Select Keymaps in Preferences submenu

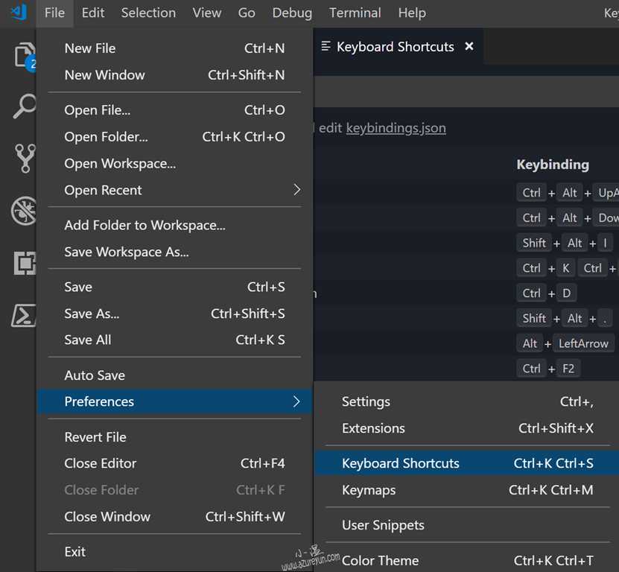(467, 490)
